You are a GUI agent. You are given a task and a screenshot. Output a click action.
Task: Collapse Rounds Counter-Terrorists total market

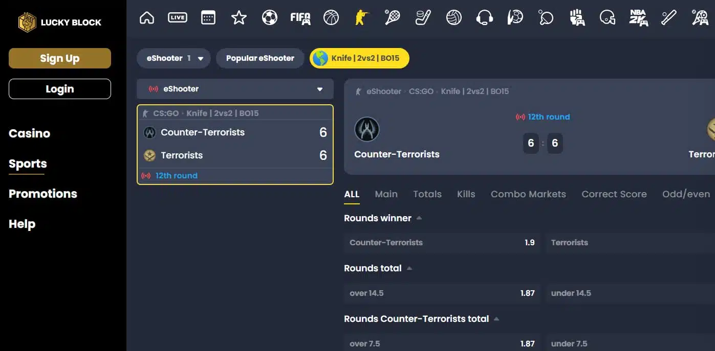coord(496,319)
